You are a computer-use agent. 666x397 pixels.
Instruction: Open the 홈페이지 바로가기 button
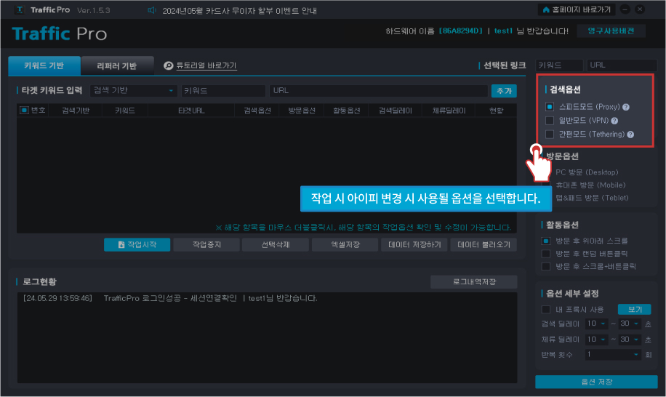577,9
